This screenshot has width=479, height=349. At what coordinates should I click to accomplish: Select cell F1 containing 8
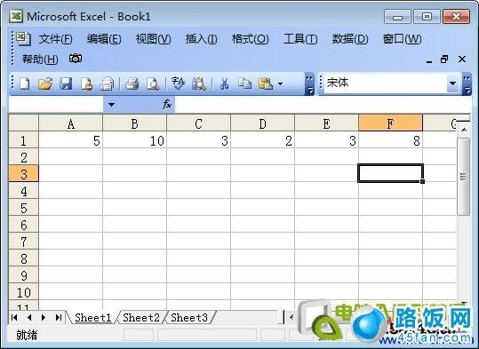[x=390, y=140]
